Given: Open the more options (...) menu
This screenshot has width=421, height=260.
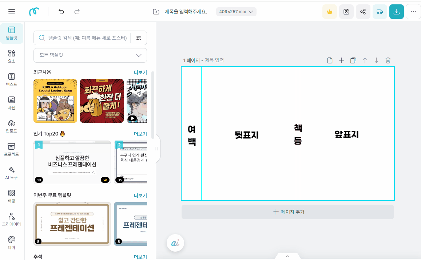Looking at the screenshot, I should tap(413, 11).
